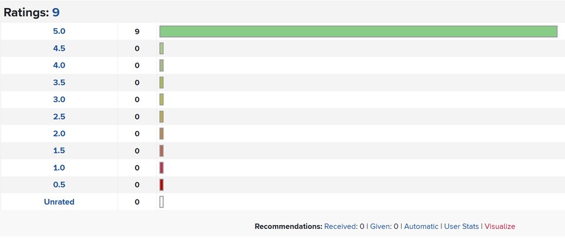Open the 5.0 rating link
The height and width of the screenshot is (239, 565).
pos(59,31)
